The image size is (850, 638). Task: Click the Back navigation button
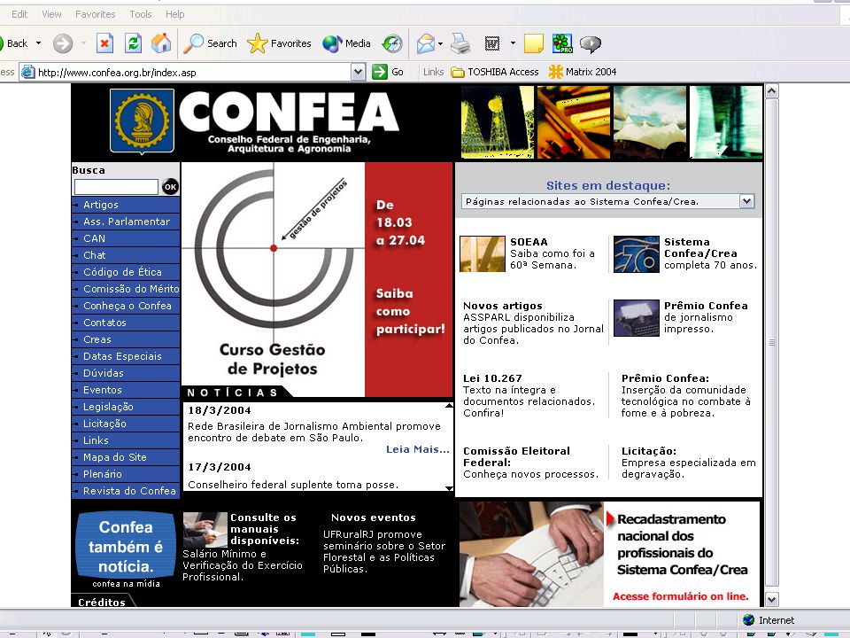[x=14, y=43]
